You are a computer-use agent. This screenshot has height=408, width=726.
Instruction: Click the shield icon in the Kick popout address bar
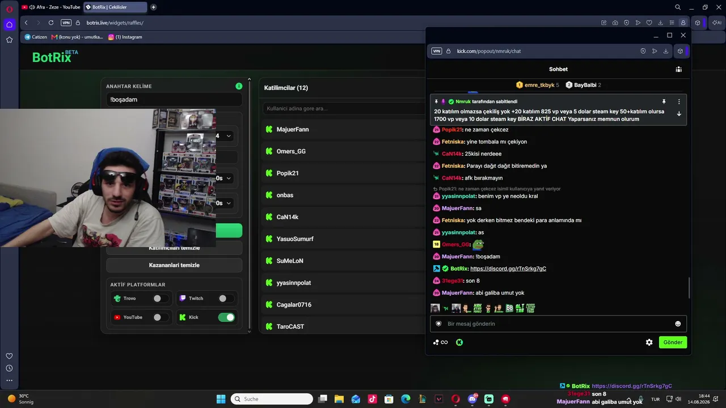643,51
